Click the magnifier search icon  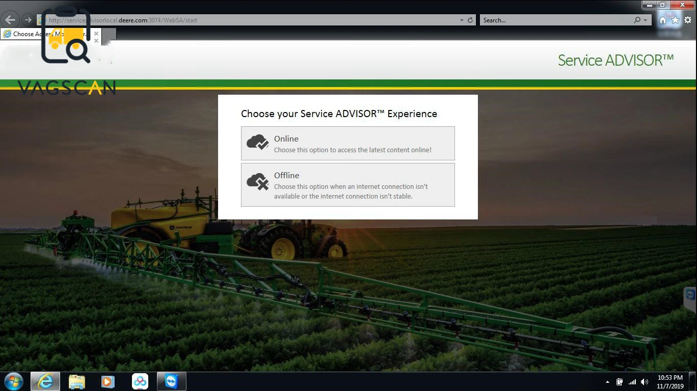pyautogui.click(x=637, y=20)
